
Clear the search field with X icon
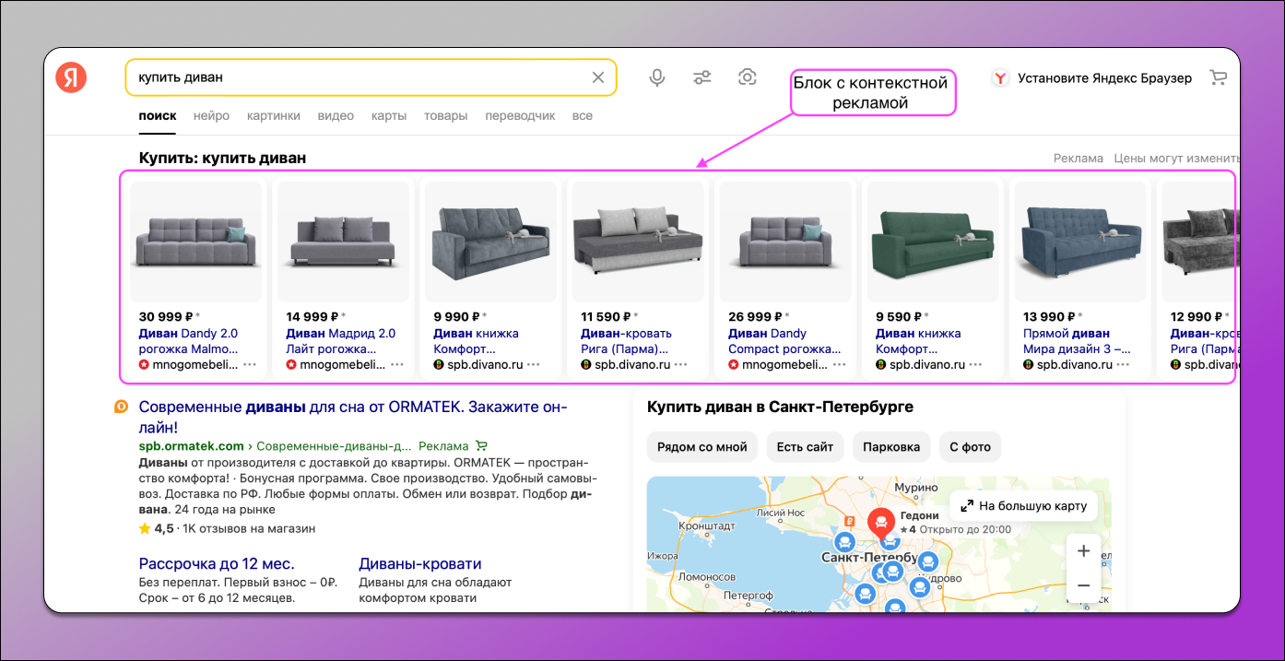click(x=598, y=77)
